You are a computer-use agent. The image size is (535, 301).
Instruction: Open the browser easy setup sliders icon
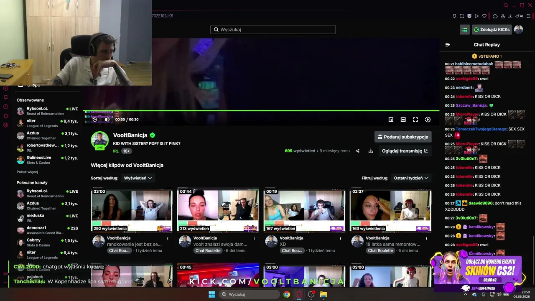pyautogui.click(x=528, y=16)
